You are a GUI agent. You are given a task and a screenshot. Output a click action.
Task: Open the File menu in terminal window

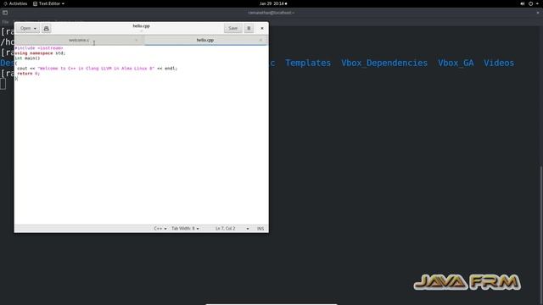(x=5, y=22)
